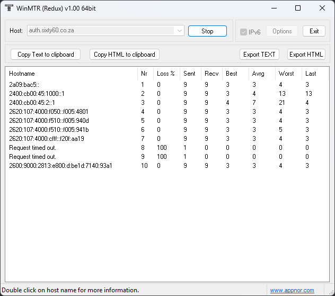Click the resize grip in status bar corner
Image resolution: width=335 pixels, height=296 pixels.
[x=332, y=293]
